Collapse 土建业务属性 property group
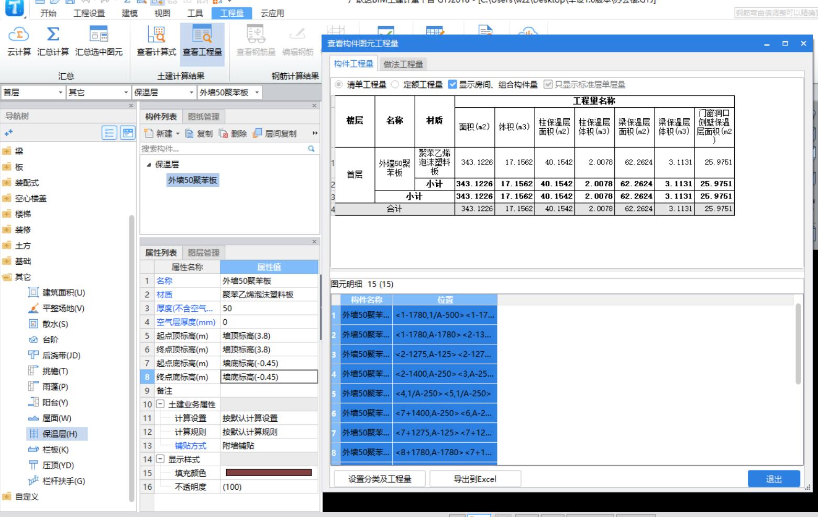Image resolution: width=818 pixels, height=517 pixels. click(x=160, y=404)
